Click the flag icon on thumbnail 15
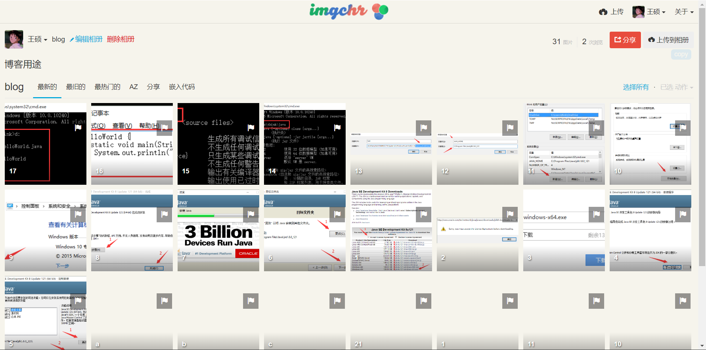This screenshot has width=706, height=350. pos(251,127)
